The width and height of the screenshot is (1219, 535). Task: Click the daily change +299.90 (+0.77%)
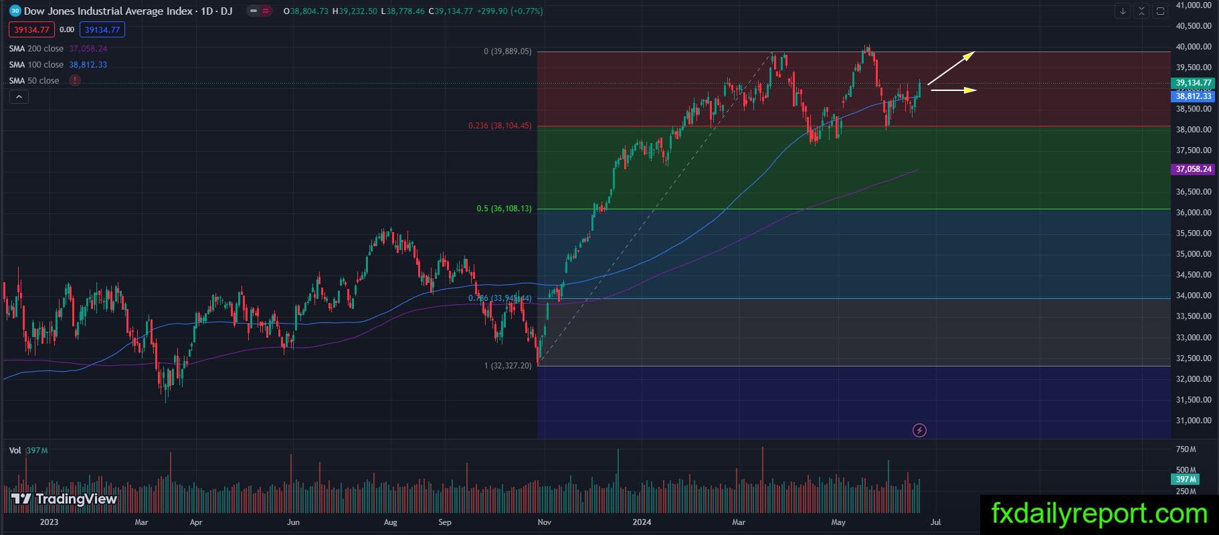coord(510,11)
